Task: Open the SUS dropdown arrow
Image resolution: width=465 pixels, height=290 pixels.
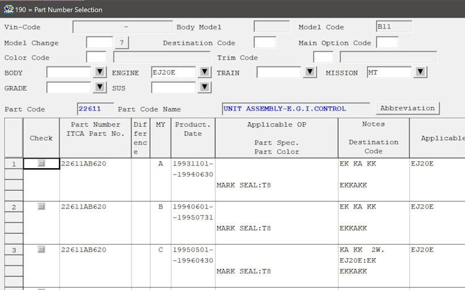Action: pyautogui.click(x=204, y=87)
